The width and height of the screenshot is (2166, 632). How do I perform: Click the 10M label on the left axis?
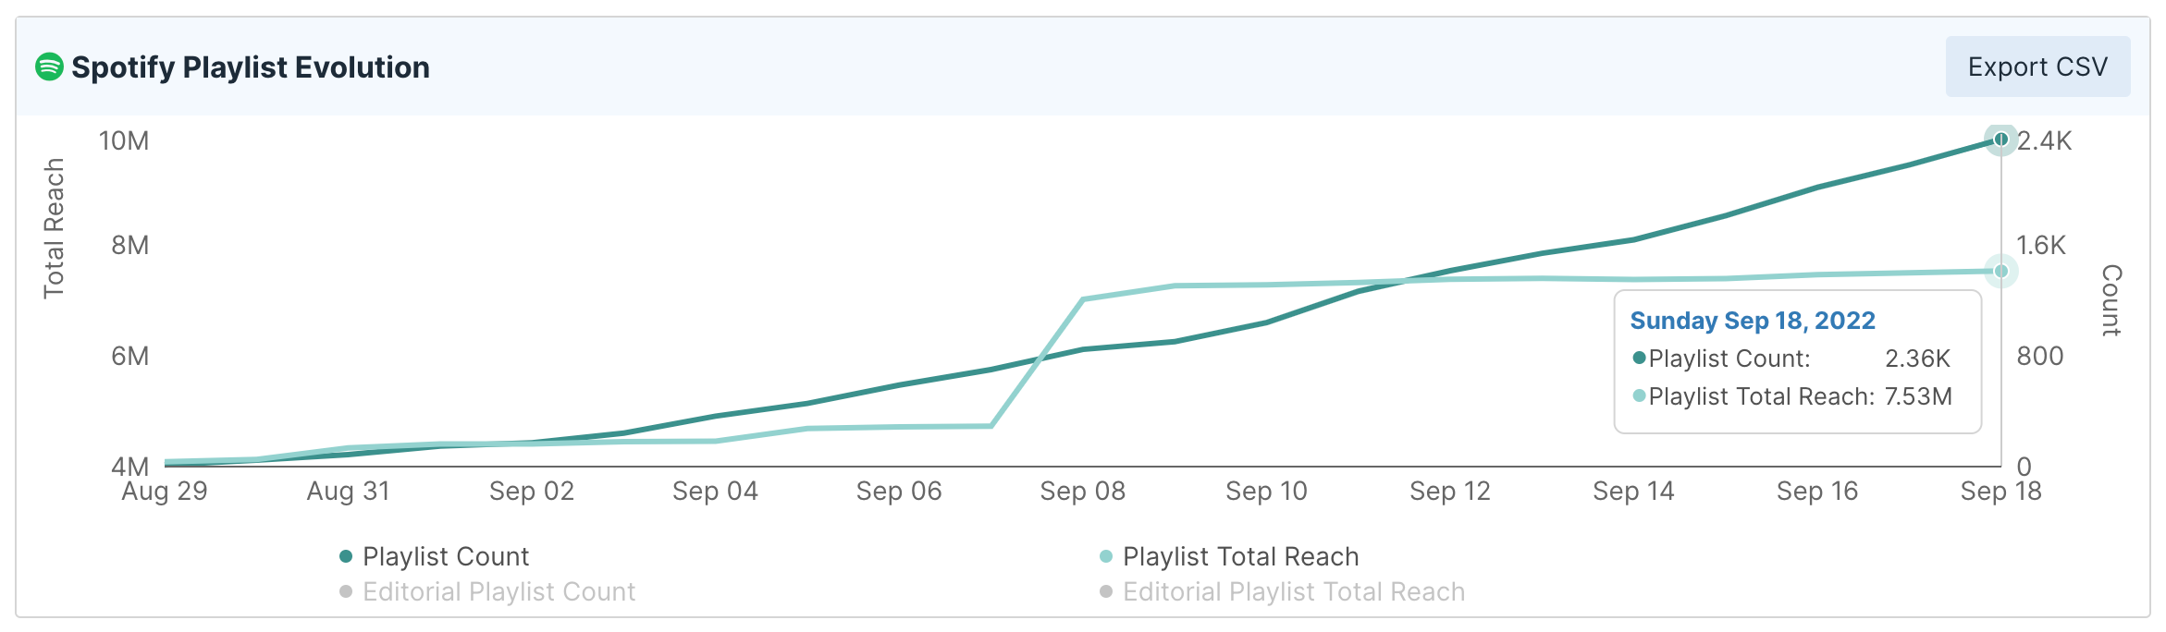tap(124, 141)
